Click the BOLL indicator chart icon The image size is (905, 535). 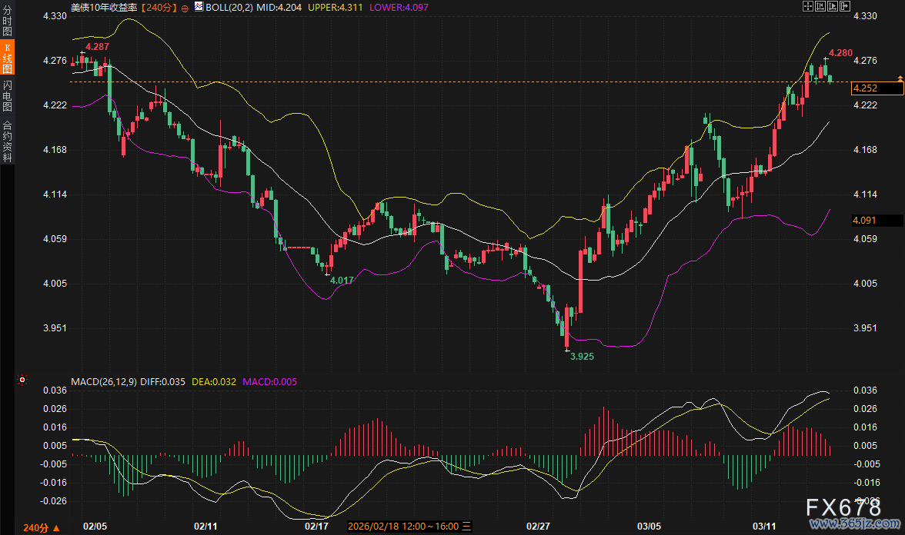[199, 7]
